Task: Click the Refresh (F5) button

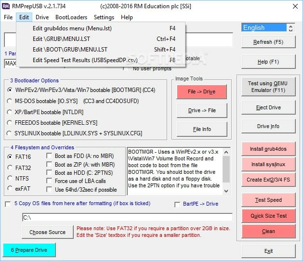Action: (x=268, y=42)
